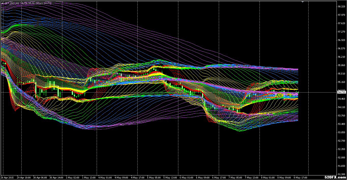Click price level 95.860 on the axis
347x180 pixels.
pyautogui.click(x=342, y=65)
